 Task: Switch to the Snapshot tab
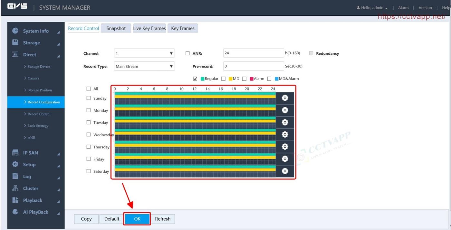tap(116, 28)
